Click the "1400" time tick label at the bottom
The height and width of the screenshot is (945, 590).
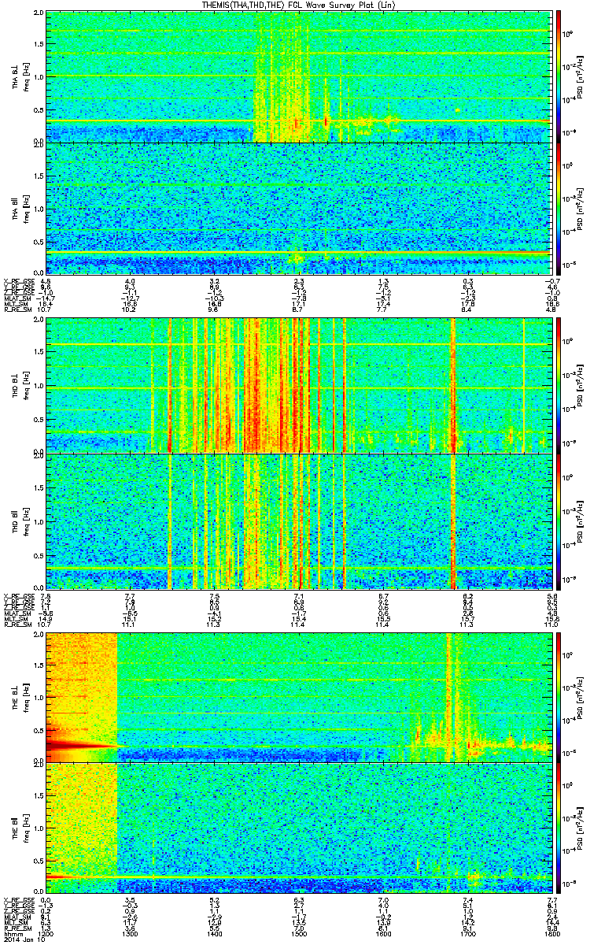pyautogui.click(x=215, y=933)
